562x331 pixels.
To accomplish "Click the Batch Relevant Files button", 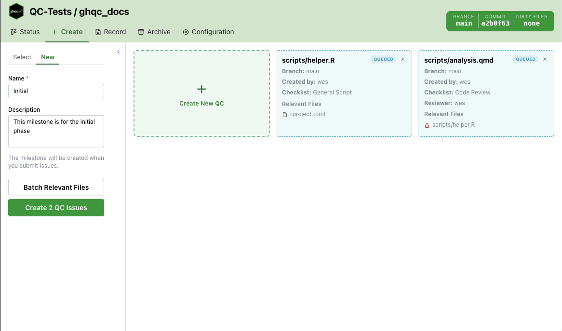I will (56, 187).
